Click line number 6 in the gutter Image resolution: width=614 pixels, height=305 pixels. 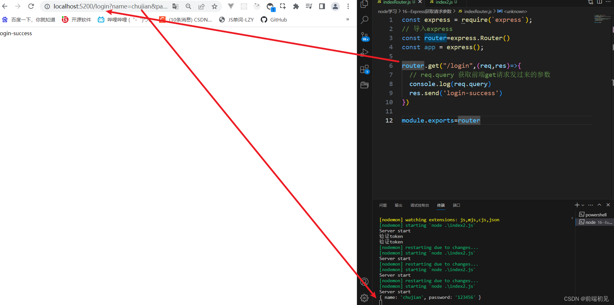coord(391,66)
